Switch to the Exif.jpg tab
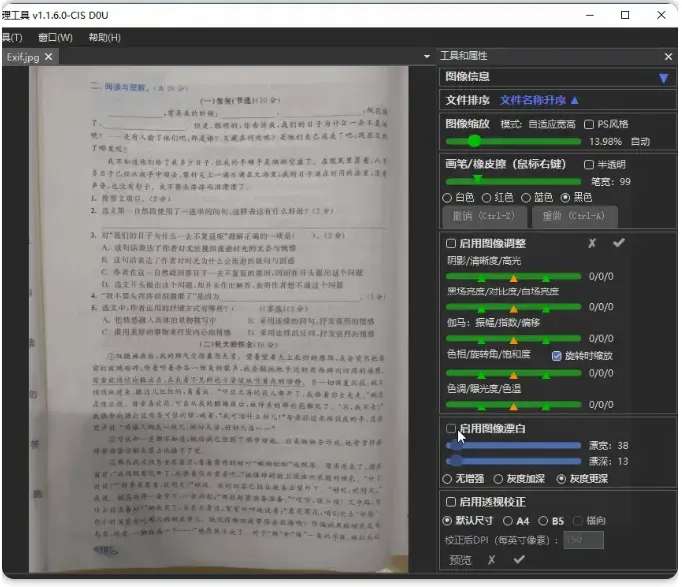Screen dimensions: 682x587 (23, 57)
